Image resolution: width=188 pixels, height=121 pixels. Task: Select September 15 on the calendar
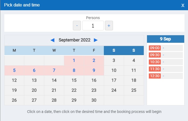coord(74,80)
